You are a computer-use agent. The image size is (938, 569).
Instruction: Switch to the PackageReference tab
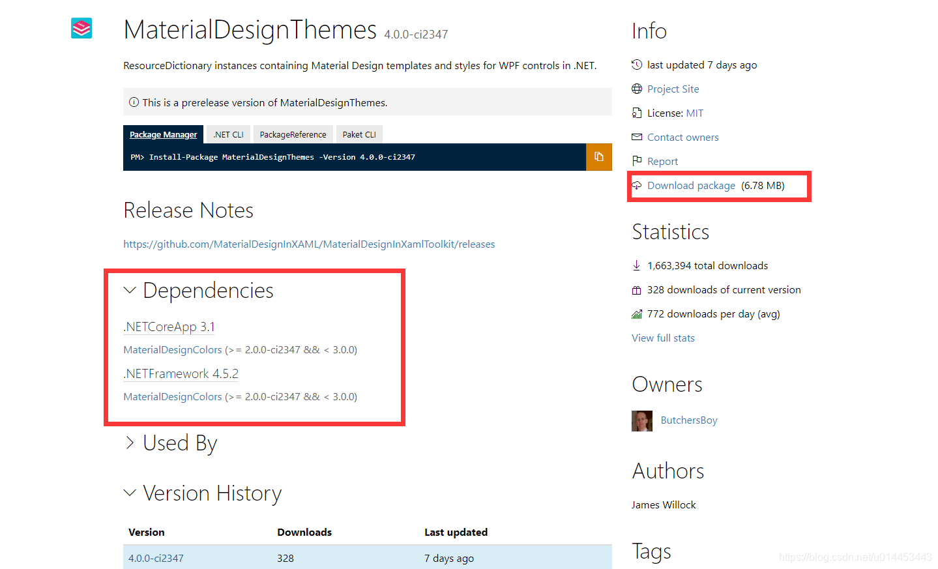point(293,134)
